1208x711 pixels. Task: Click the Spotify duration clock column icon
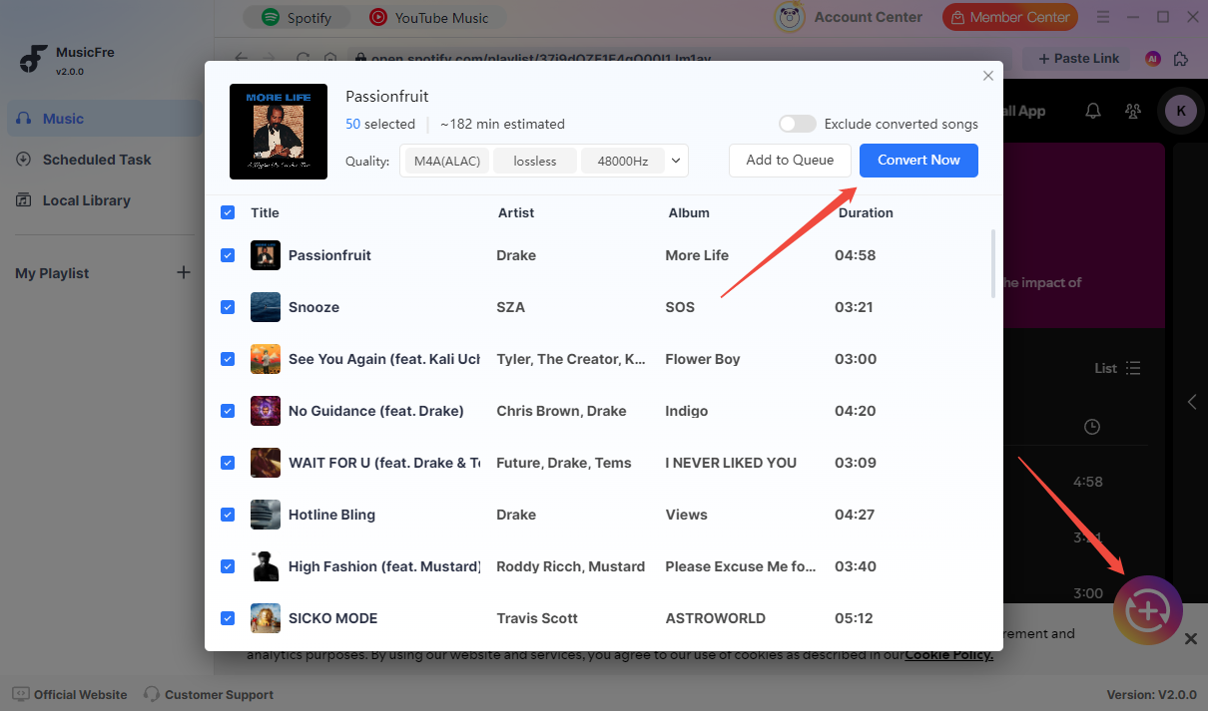[x=1092, y=427]
